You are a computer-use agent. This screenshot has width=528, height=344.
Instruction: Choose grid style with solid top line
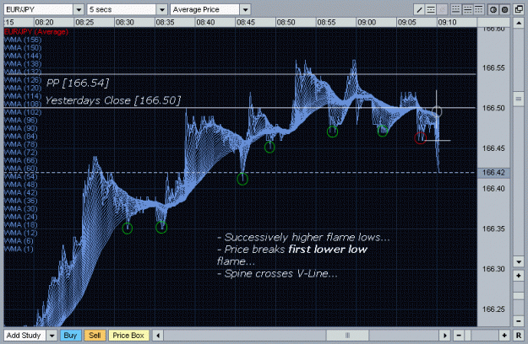click(x=478, y=9)
